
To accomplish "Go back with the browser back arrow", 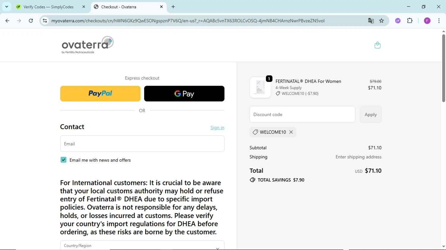I will [x=7, y=21].
